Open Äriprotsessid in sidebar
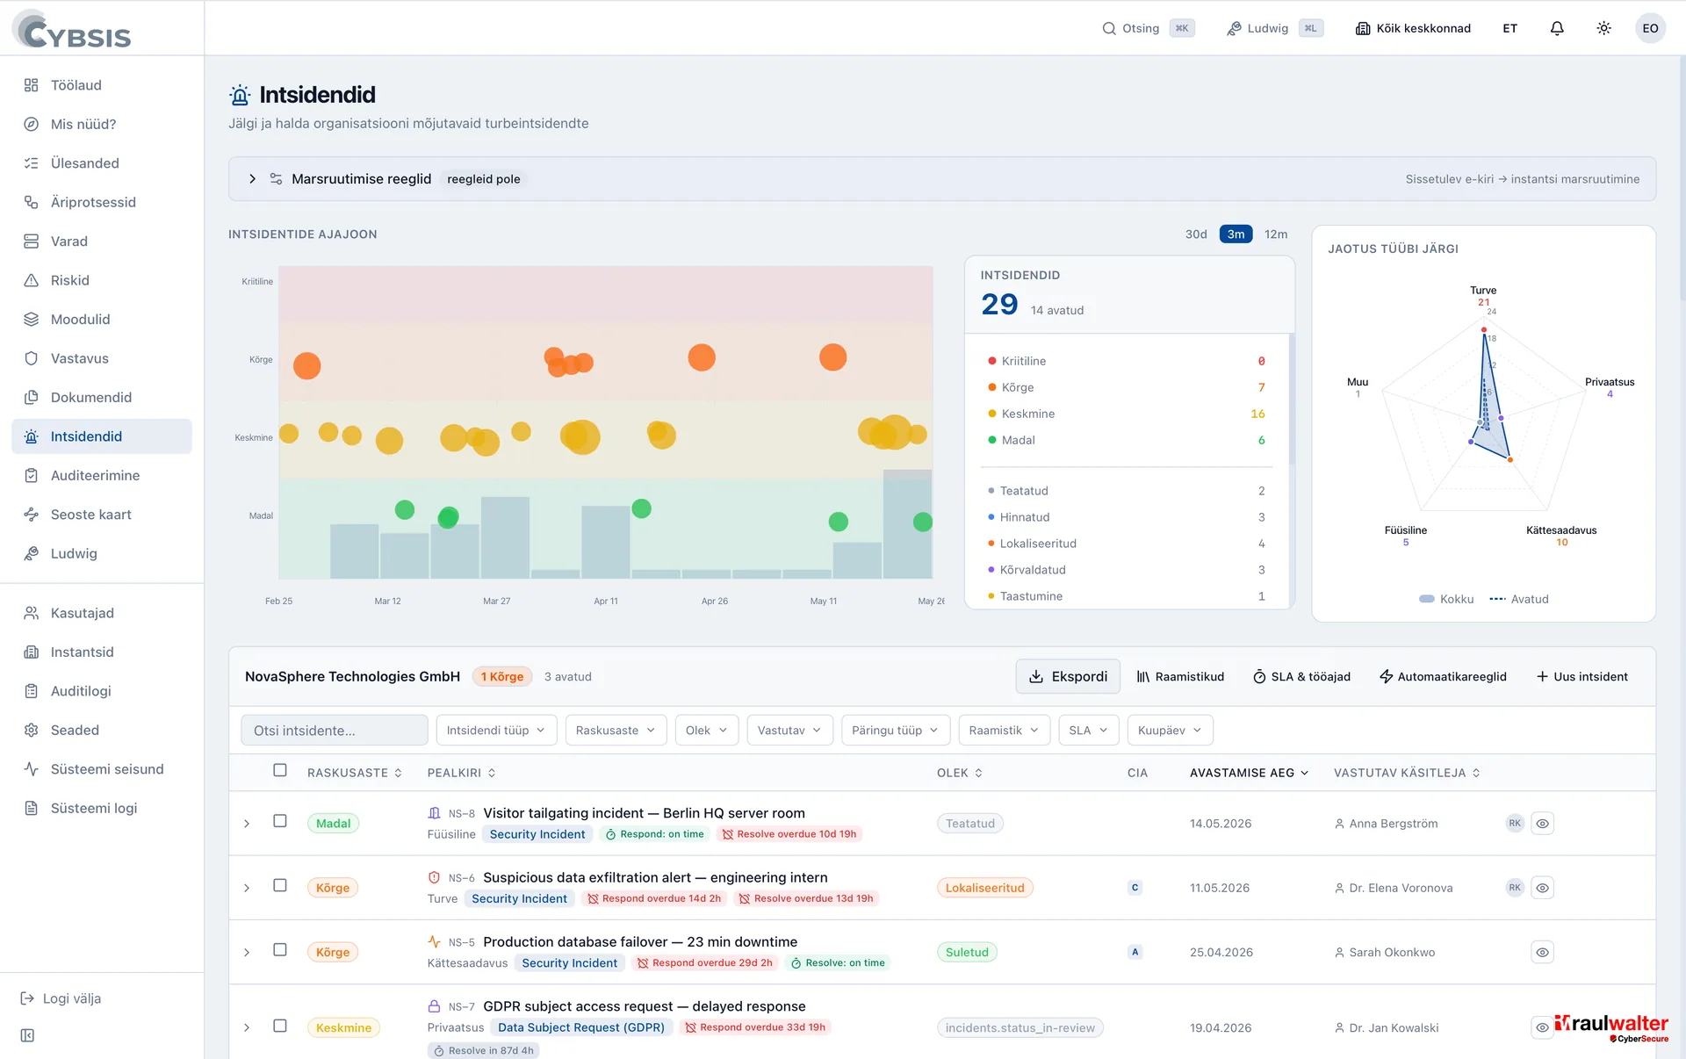The height and width of the screenshot is (1059, 1686). 102,202
